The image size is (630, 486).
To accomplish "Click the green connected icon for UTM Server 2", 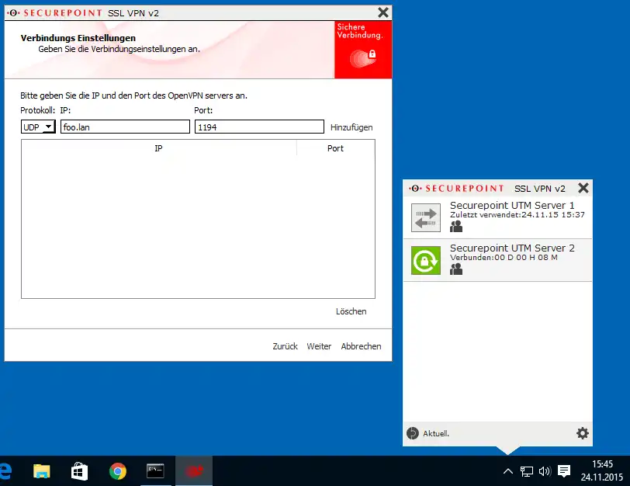I will pyautogui.click(x=426, y=261).
